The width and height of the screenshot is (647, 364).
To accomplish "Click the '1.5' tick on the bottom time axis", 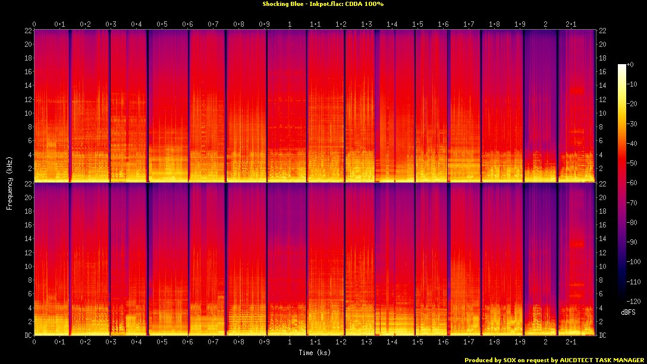I will [x=417, y=342].
